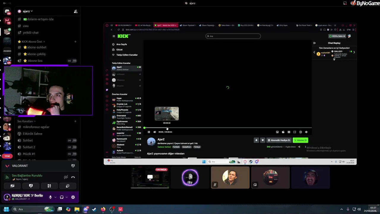Click notification bell under Kick video
The height and width of the screenshot is (214, 380).
[x=256, y=140]
